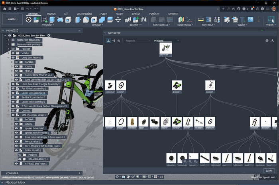279x185 pixels.
Task: Select root bike thumbnail in Navigator
Action: (x=166, y=50)
